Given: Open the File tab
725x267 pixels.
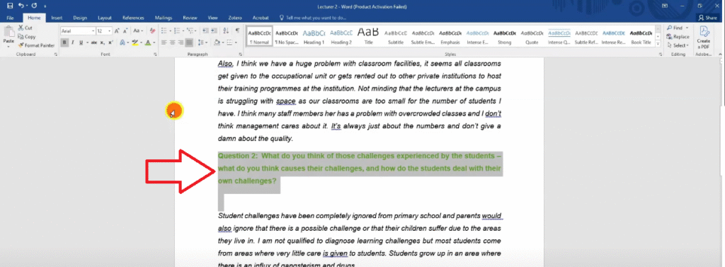Looking at the screenshot, I should pos(10,18).
